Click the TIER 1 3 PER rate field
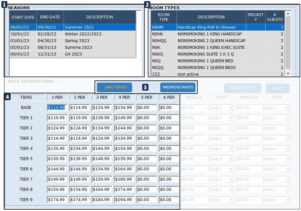The image size is (301, 211). tap(102, 118)
